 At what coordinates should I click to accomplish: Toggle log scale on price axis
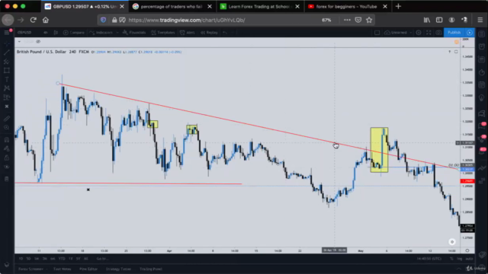pyautogui.click(x=459, y=259)
